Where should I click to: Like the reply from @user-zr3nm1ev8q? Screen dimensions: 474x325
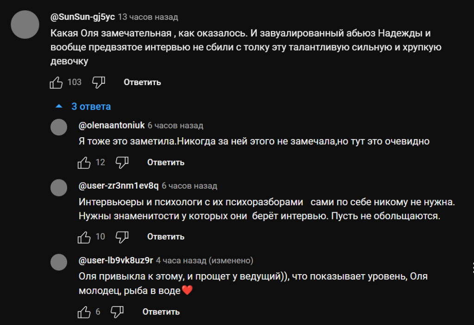pyautogui.click(x=85, y=237)
